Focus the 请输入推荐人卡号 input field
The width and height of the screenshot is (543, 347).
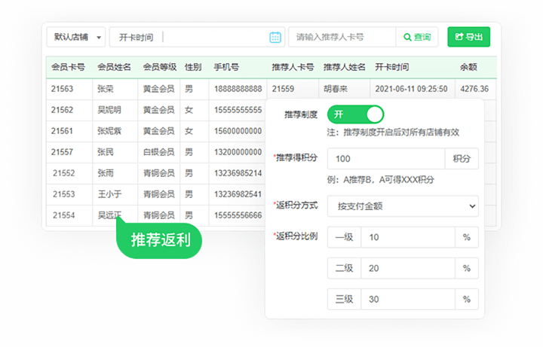click(x=342, y=37)
